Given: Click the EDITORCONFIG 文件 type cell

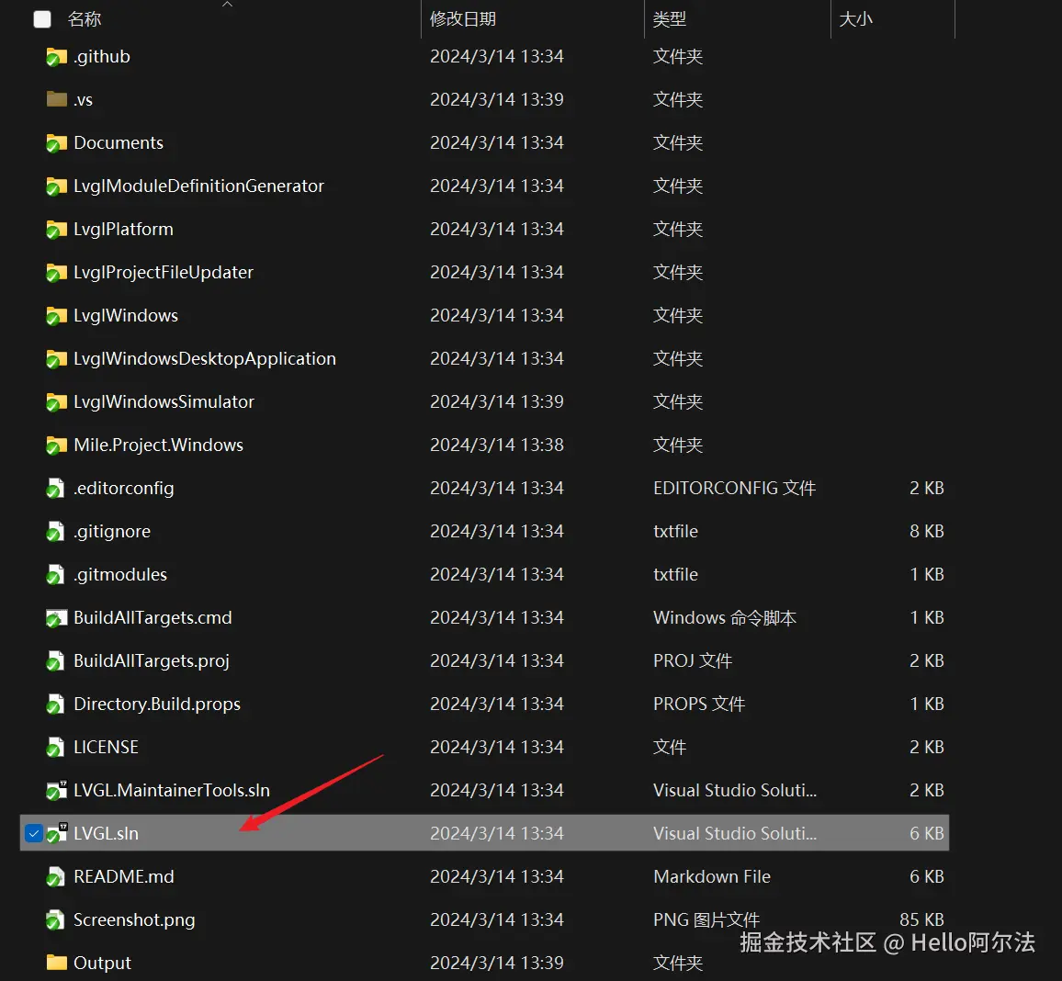Looking at the screenshot, I should 734,488.
